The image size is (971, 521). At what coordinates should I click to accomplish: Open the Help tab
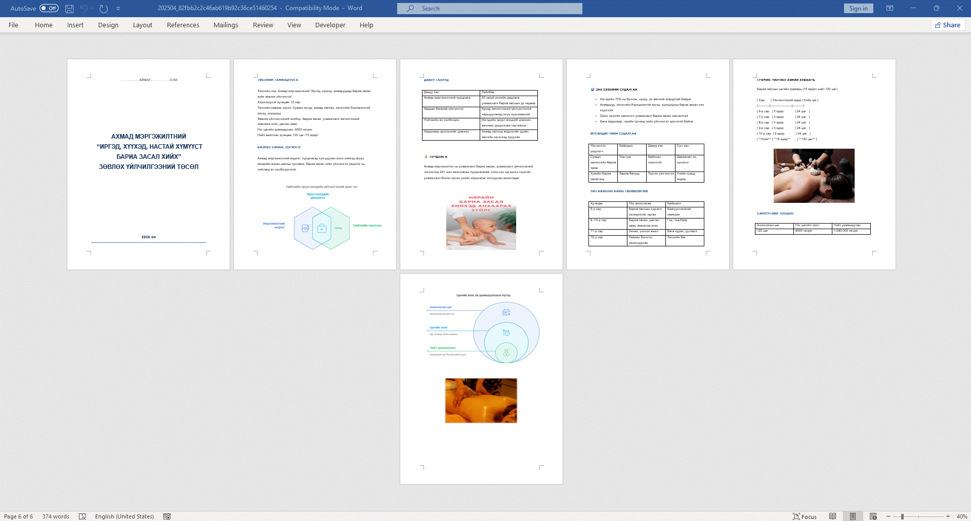point(366,25)
